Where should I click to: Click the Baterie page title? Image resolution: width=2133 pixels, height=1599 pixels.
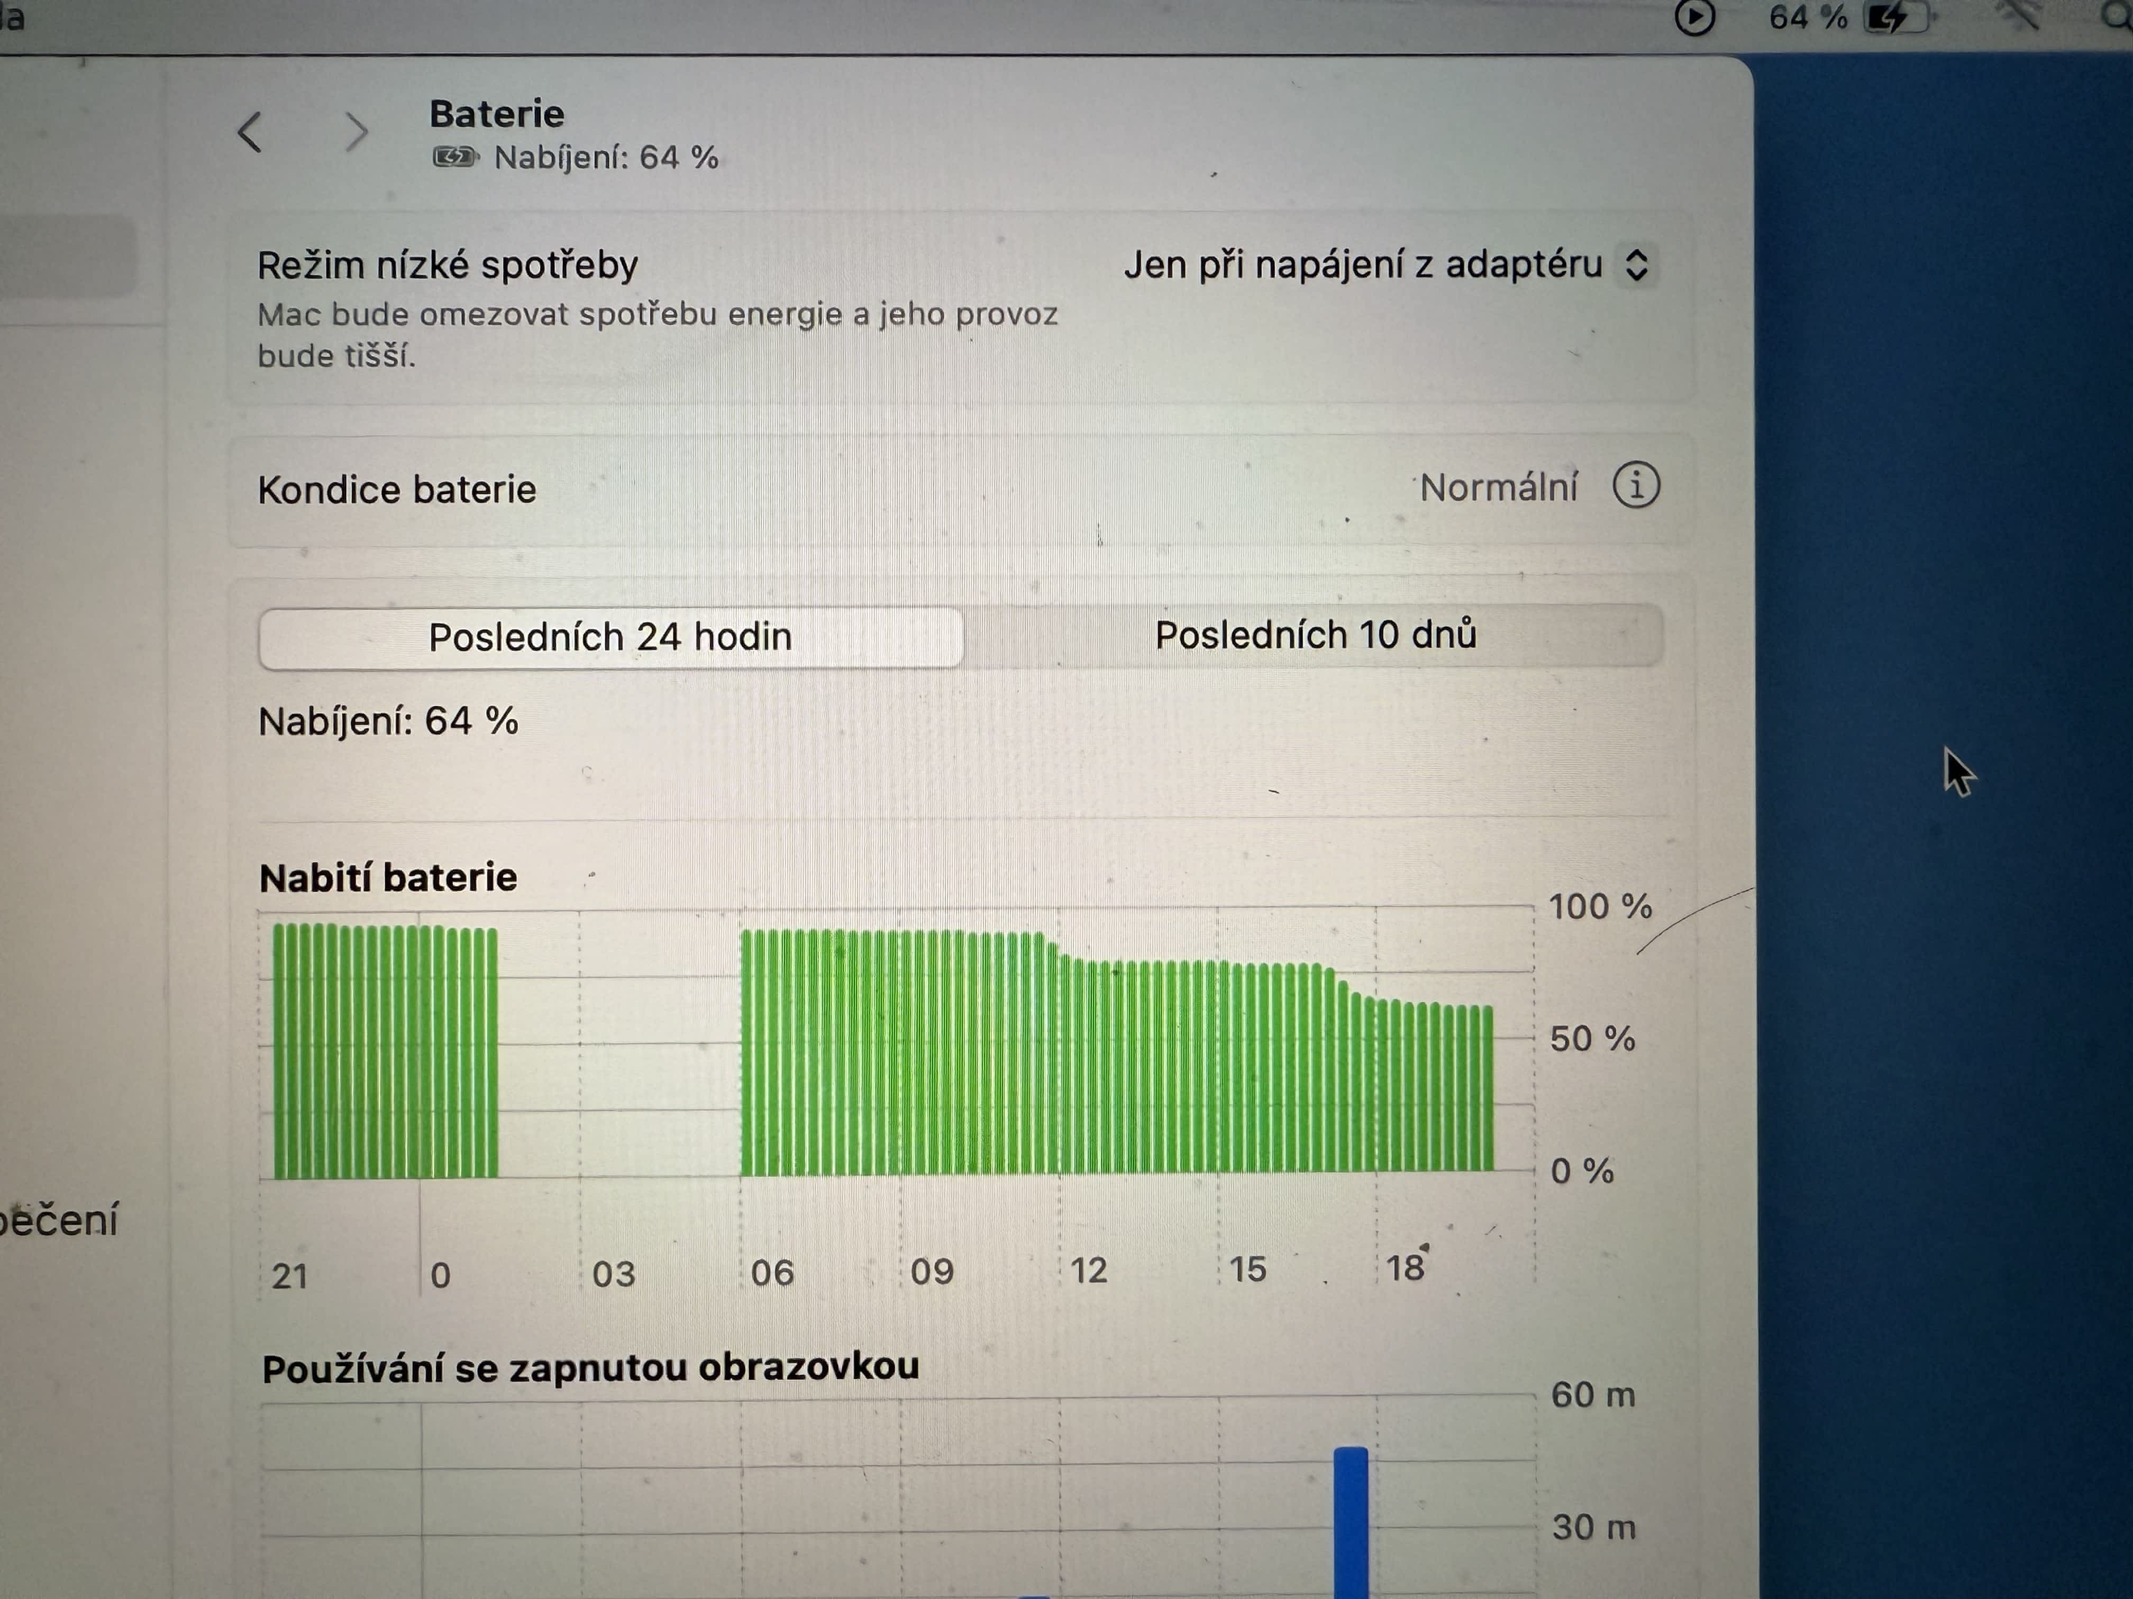[x=497, y=114]
